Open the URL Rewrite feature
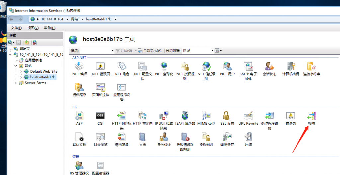The width and height of the screenshot is (340, 175). tap(248, 118)
